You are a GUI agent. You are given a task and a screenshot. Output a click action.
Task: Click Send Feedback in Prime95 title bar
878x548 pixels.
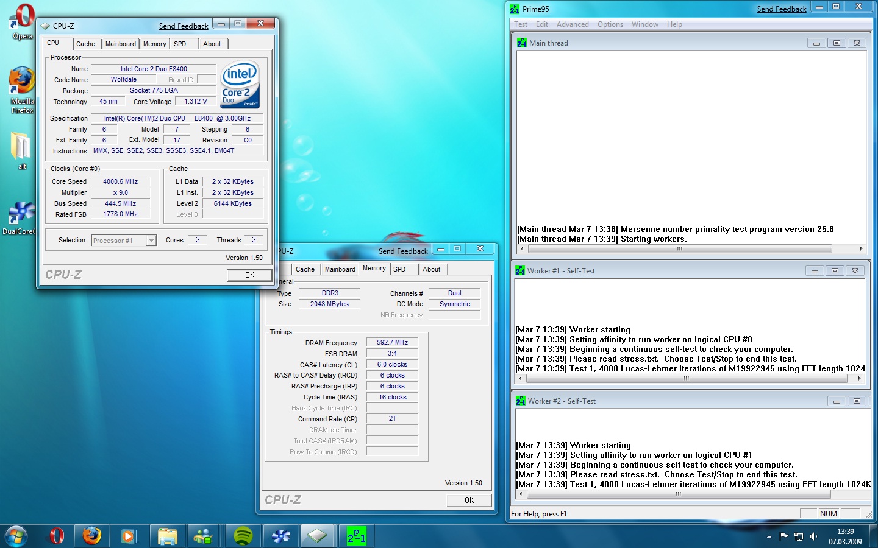click(782, 9)
